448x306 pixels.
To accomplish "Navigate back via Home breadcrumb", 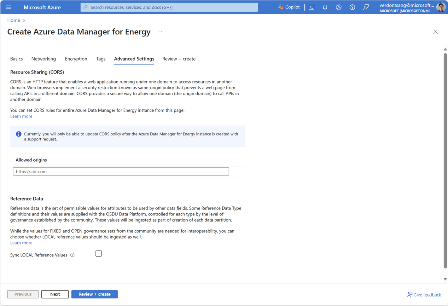I will pyautogui.click(x=14, y=20).
